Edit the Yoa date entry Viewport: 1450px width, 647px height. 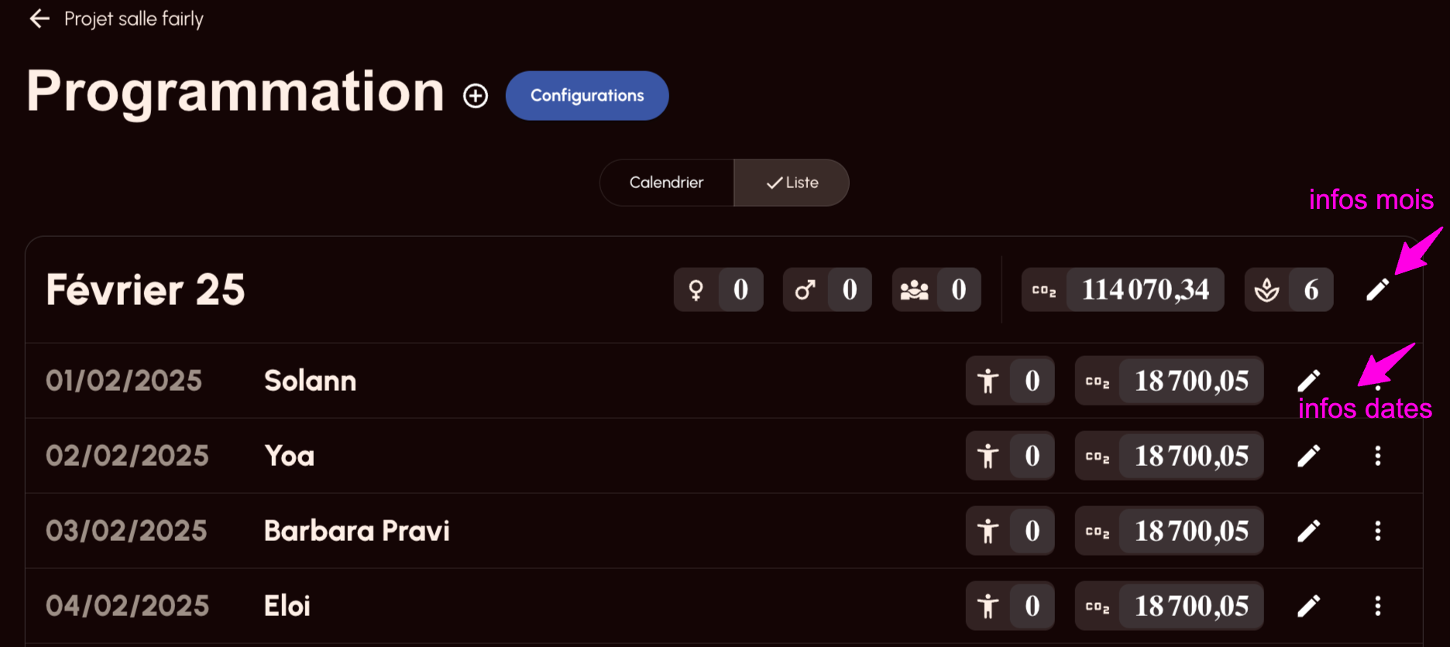coord(1308,456)
